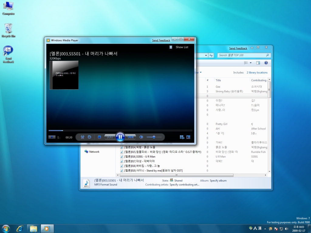Image resolution: width=311 pixels, height=233 pixels.
Task: Click the album art thumbnail in the player
Action: [64, 75]
